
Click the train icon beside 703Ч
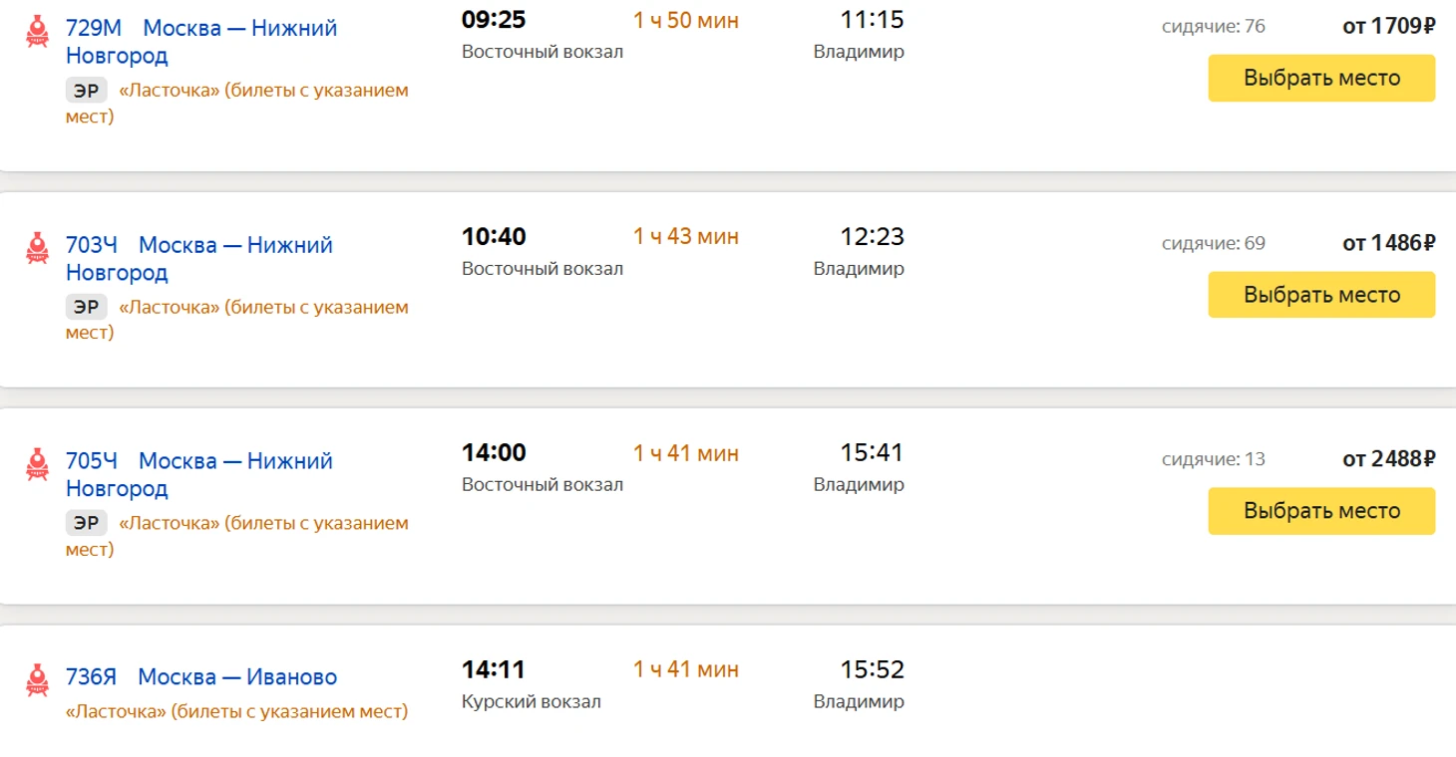(37, 248)
